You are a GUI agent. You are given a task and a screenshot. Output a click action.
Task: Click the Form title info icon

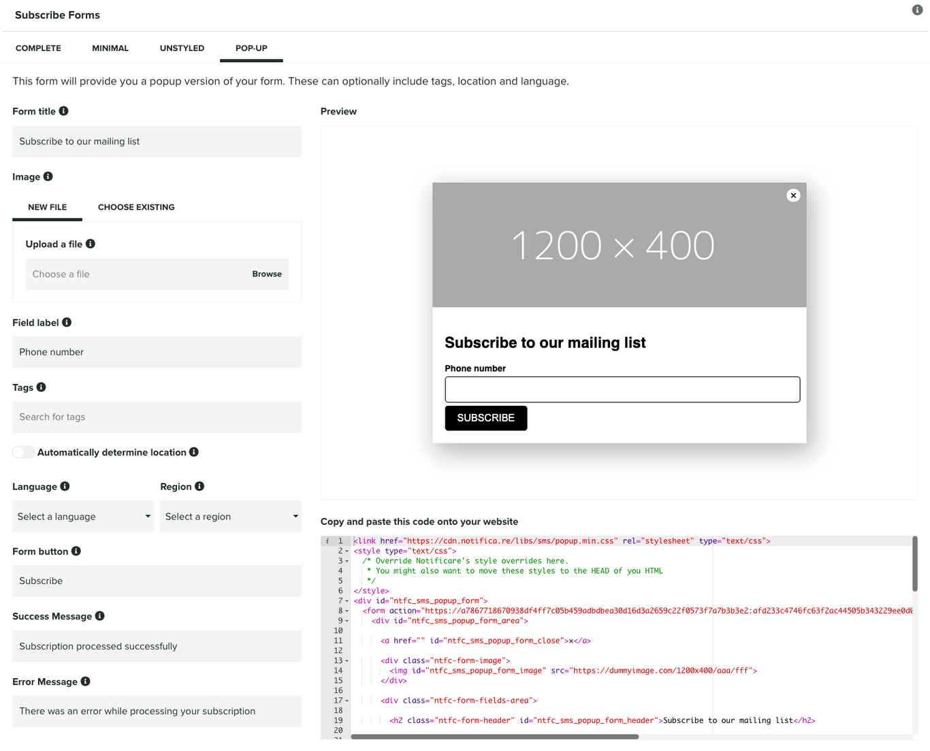(63, 111)
